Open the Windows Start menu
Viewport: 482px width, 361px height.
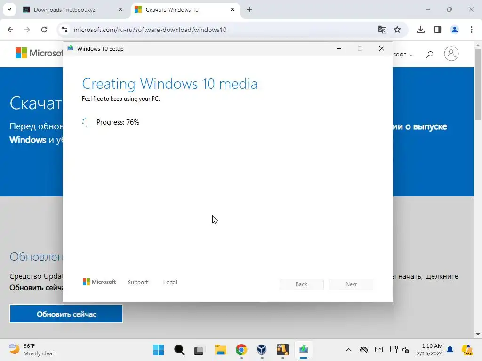158,350
